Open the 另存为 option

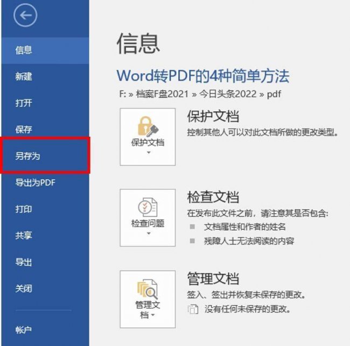pos(45,156)
